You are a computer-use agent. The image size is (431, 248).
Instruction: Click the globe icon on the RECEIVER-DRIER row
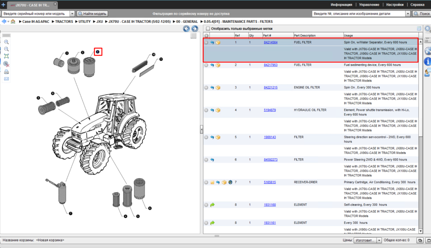coord(230,182)
